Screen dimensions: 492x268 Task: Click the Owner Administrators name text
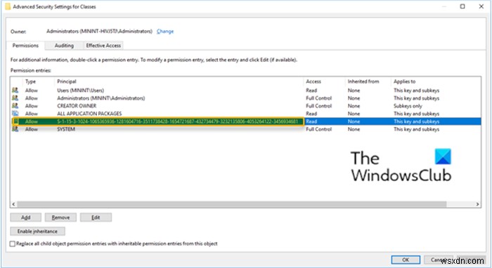99,32
